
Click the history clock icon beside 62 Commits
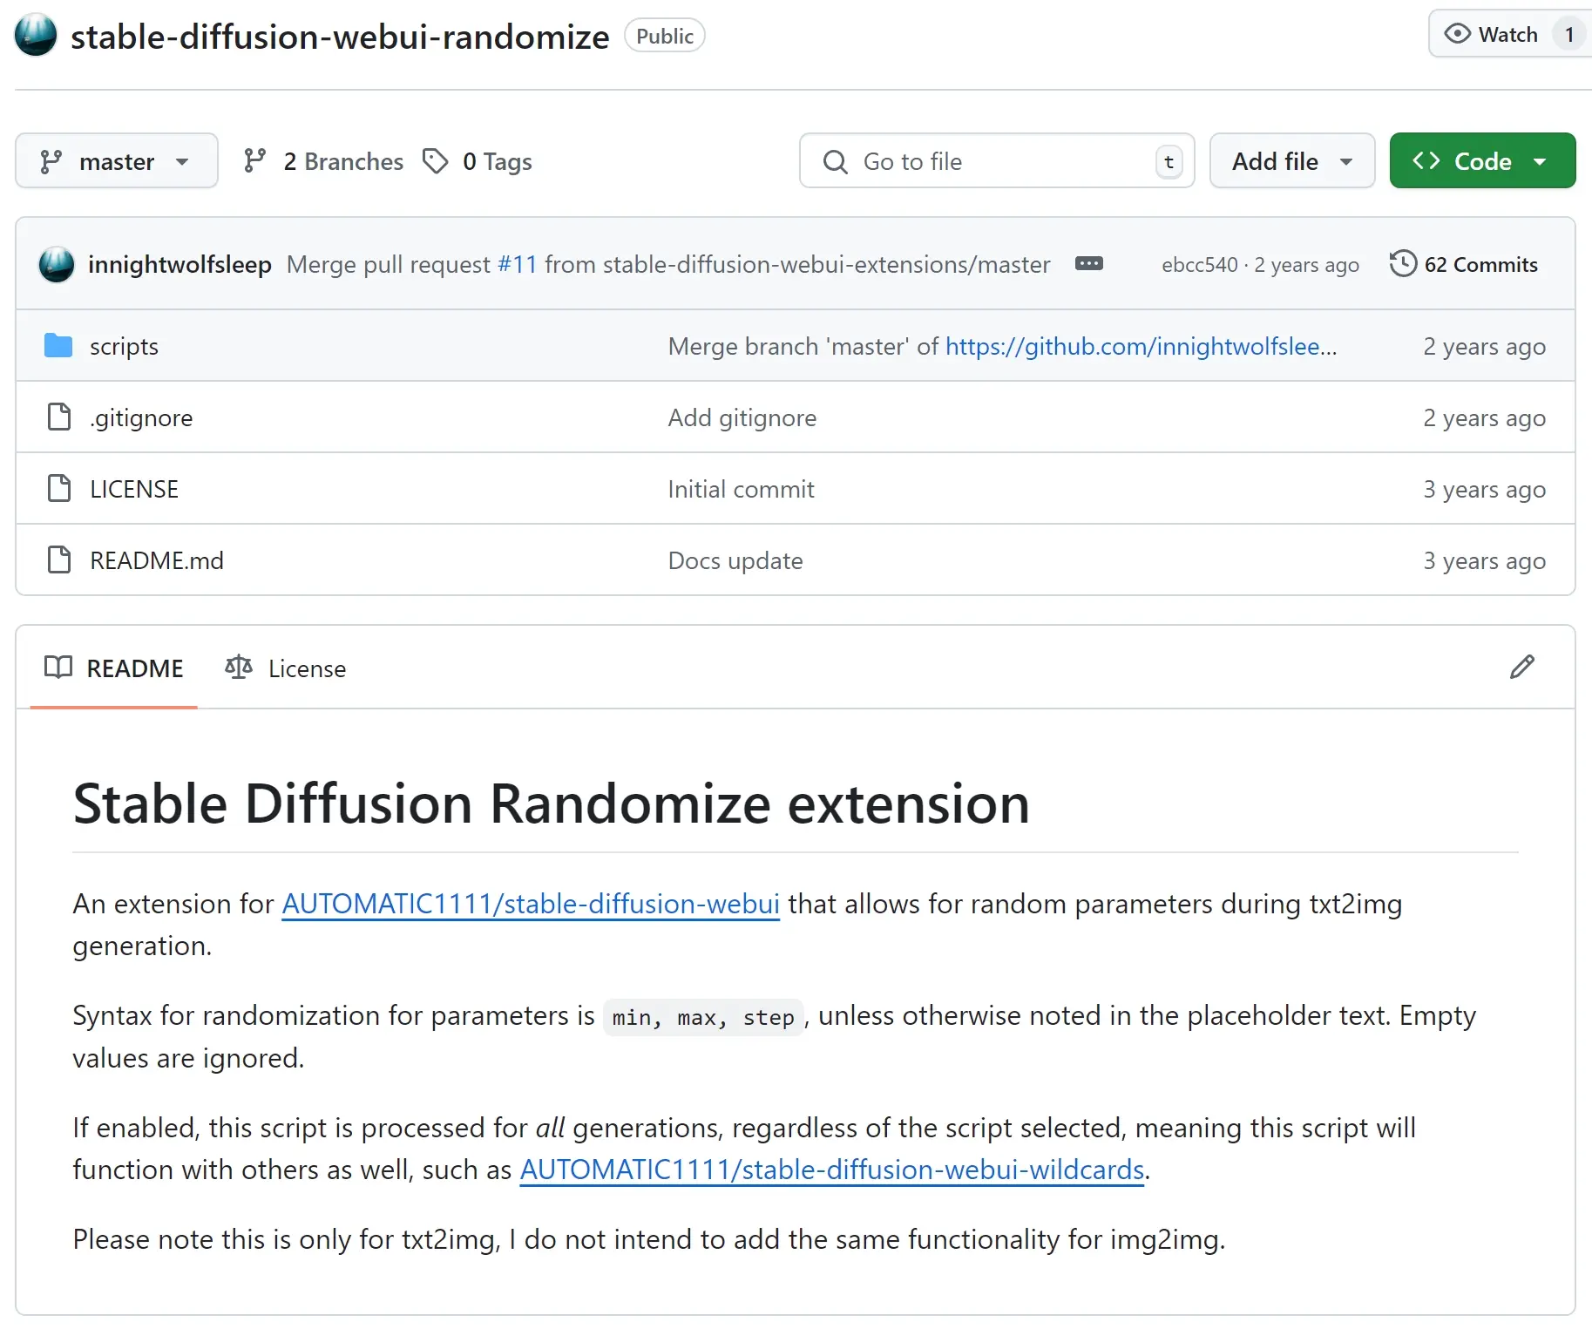pos(1403,263)
